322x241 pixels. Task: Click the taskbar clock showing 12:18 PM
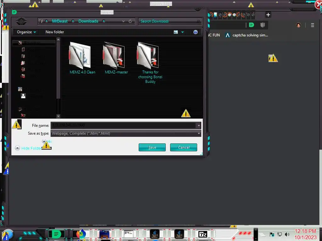(x=305, y=234)
